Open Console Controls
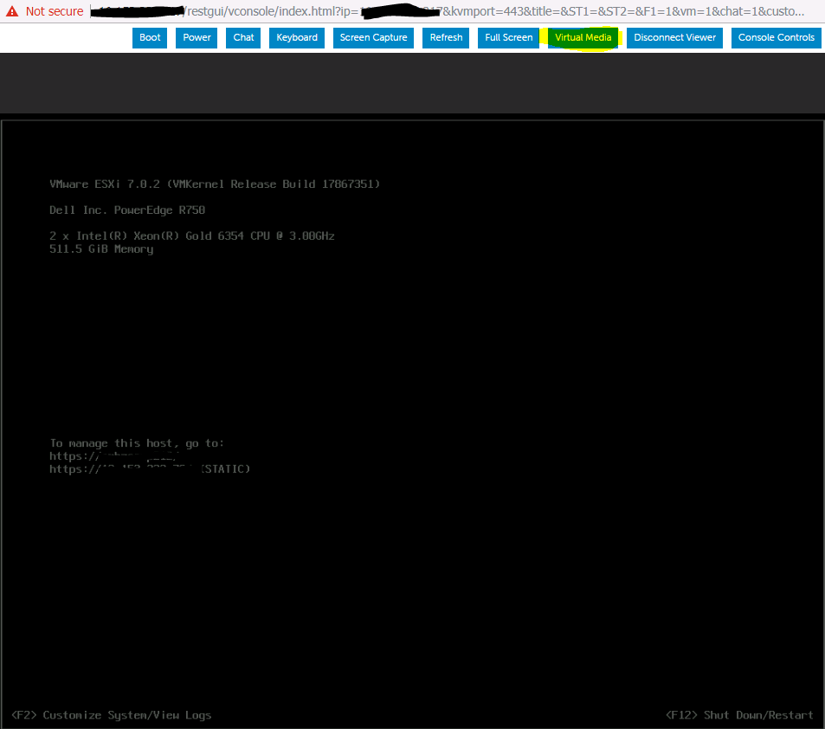Screen dimensions: 825x729 [x=776, y=37]
